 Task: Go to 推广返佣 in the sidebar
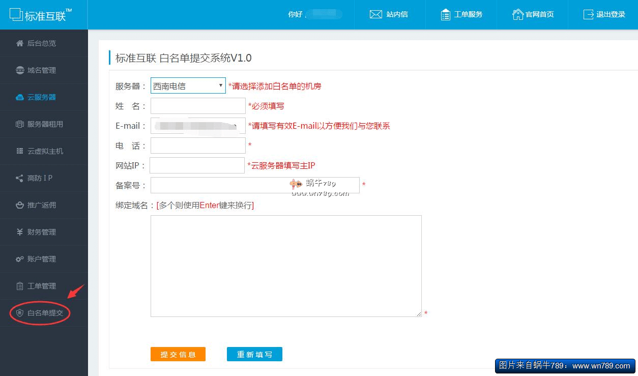point(42,205)
